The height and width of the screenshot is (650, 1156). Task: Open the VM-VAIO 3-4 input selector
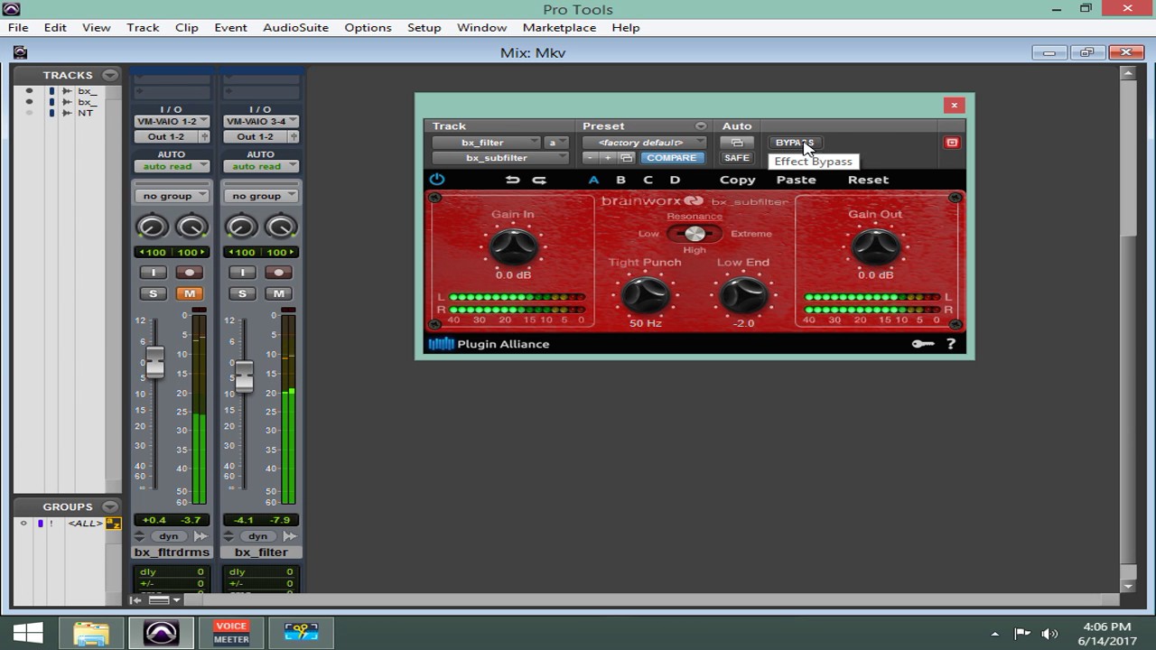point(261,121)
